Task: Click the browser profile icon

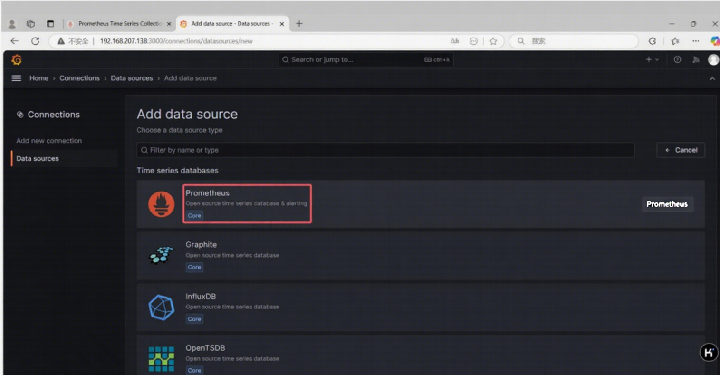Action: click(x=12, y=24)
